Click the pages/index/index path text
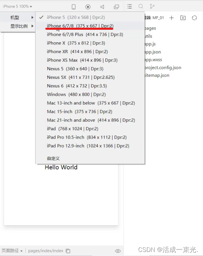The height and width of the screenshot is (256, 203). (46, 251)
